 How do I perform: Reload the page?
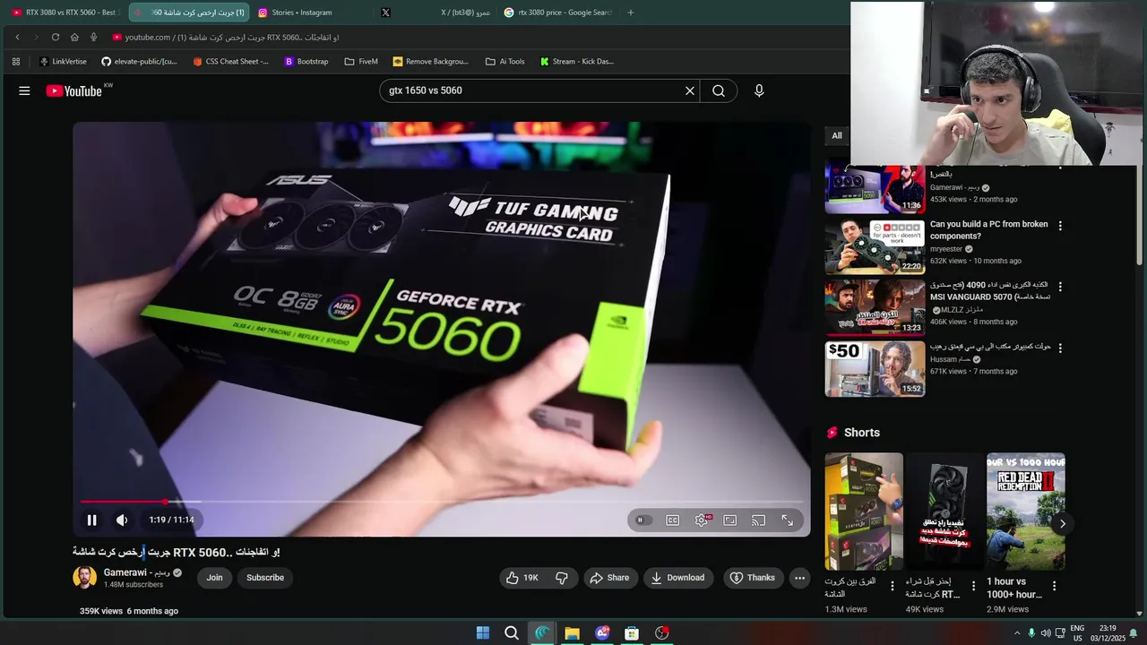tap(56, 38)
